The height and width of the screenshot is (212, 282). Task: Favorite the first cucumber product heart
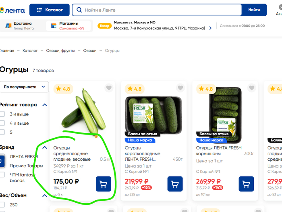pyautogui.click(x=109, y=88)
